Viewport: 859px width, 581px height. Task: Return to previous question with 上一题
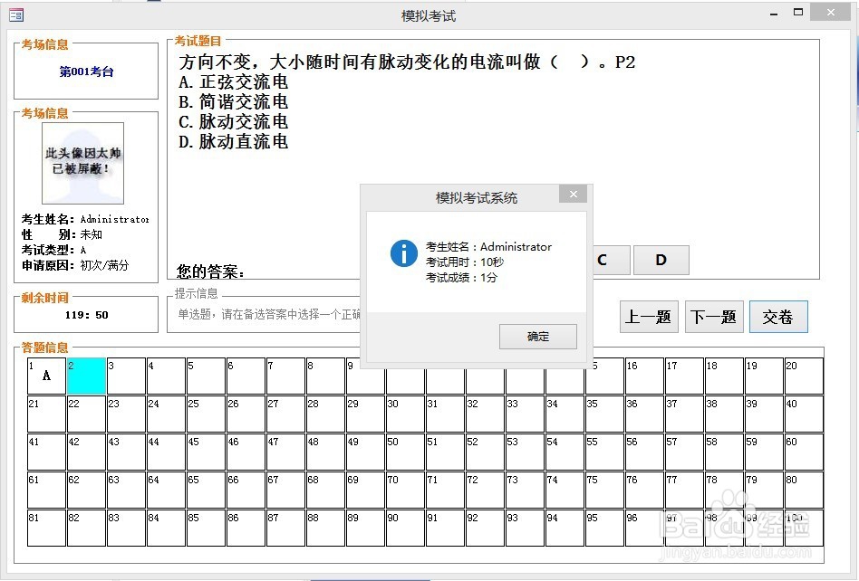(648, 317)
